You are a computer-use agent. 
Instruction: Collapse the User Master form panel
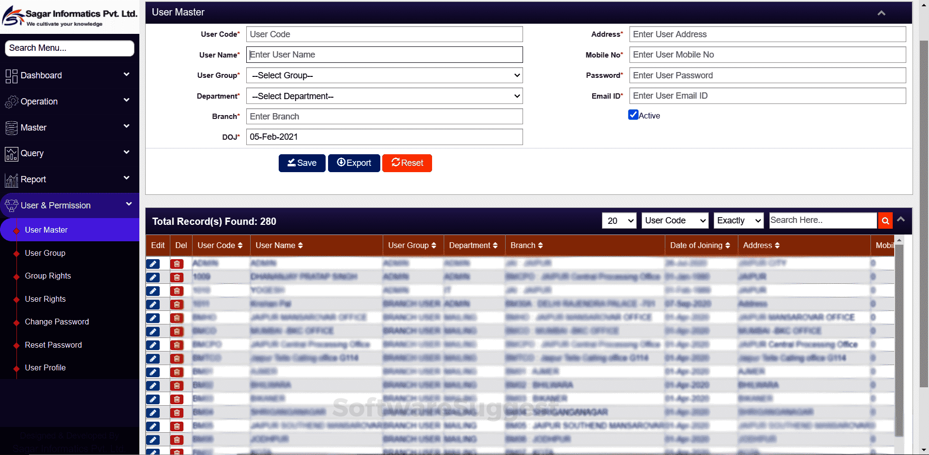point(881,13)
